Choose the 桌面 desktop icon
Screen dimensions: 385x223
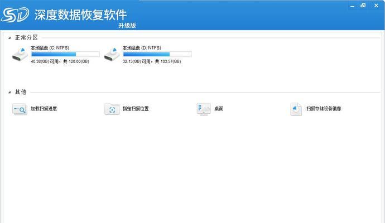coord(204,109)
